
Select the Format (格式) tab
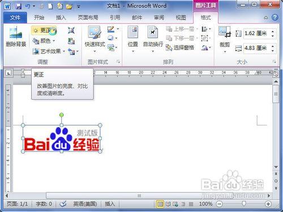tap(205, 18)
